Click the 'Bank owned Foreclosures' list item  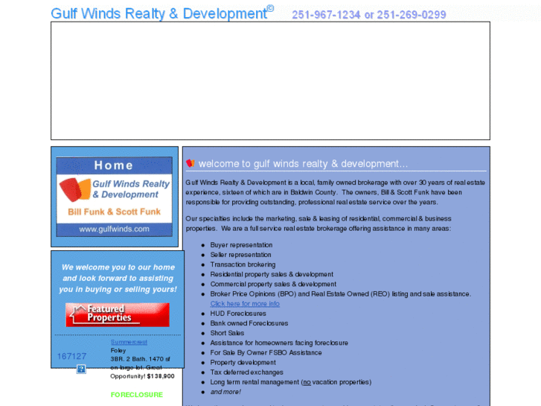tap(249, 323)
